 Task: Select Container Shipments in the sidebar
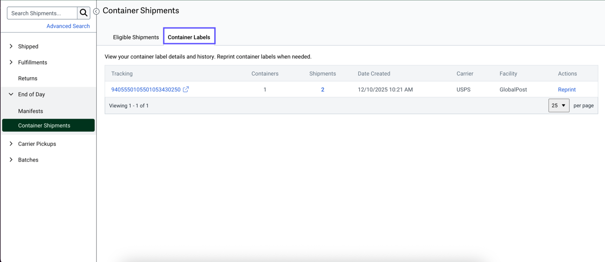[44, 125]
